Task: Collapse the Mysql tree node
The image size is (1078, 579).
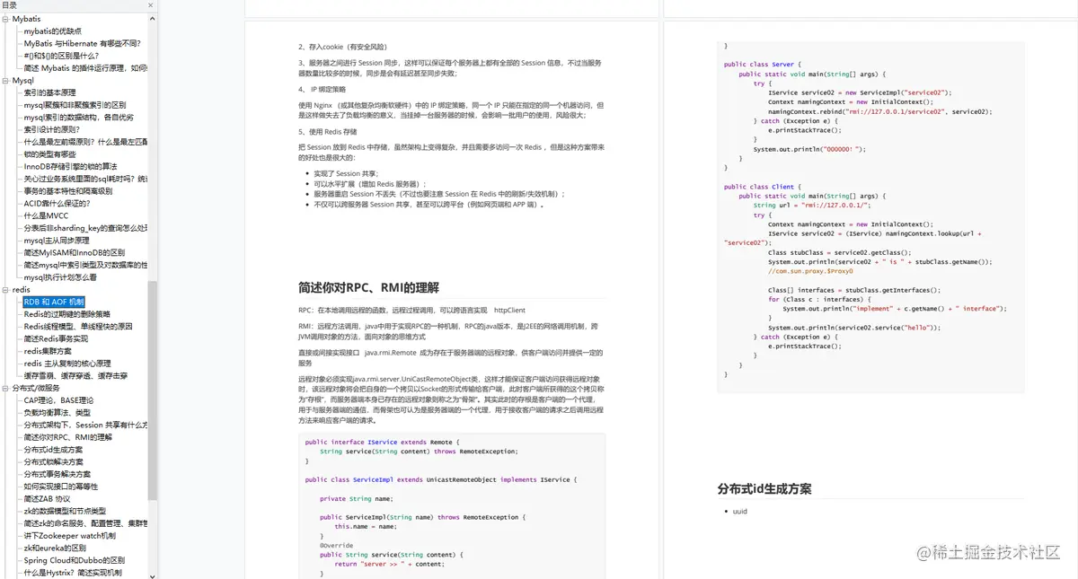Action: point(7,81)
